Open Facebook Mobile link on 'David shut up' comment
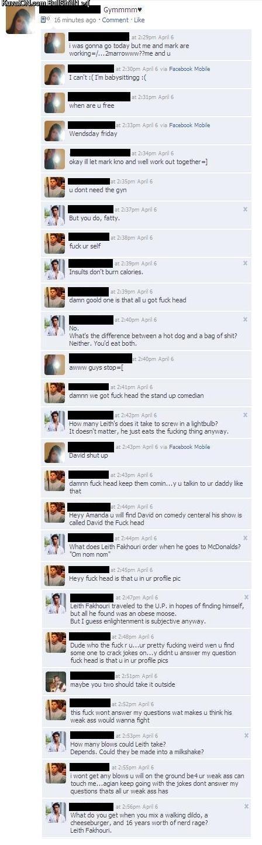The image size is (262, 845). pos(189,447)
